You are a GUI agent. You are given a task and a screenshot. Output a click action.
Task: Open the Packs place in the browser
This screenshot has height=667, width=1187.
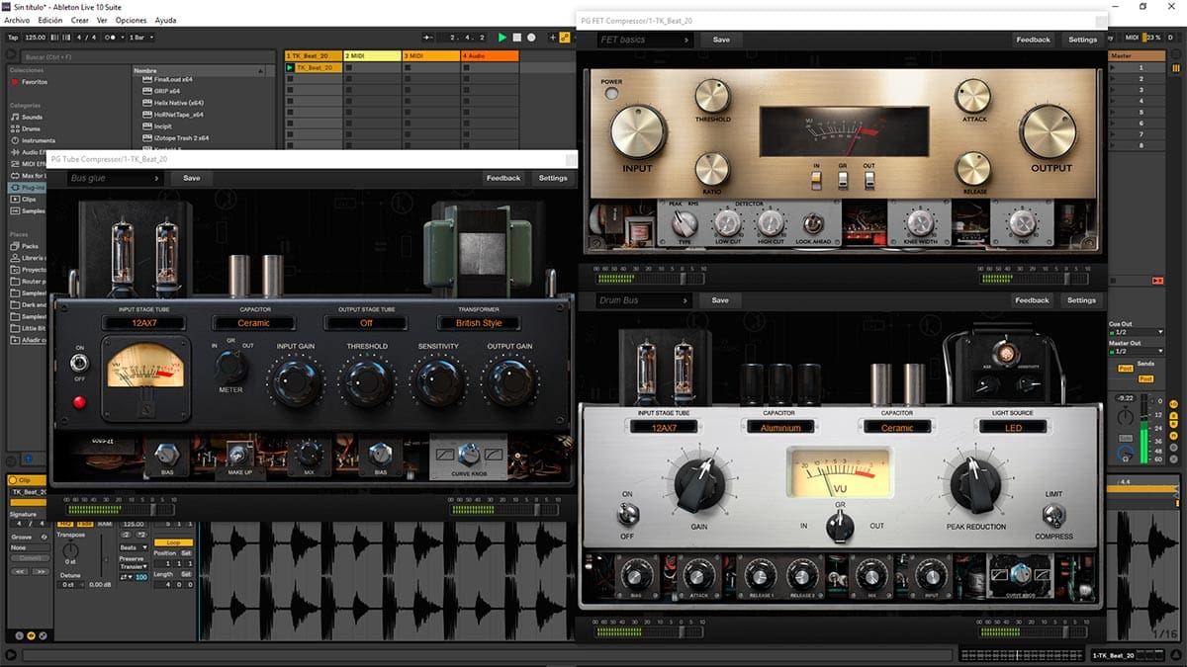30,246
